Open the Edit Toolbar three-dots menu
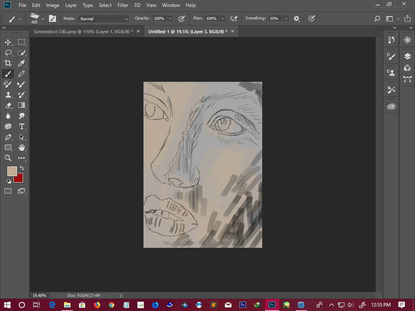The image size is (415, 311). 21,158
